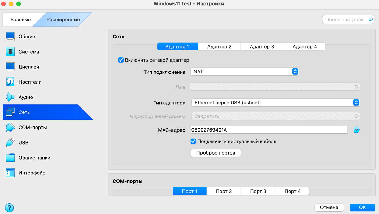
Task: Open the Общие settings icon in sidebar
Action: [x=10, y=37]
